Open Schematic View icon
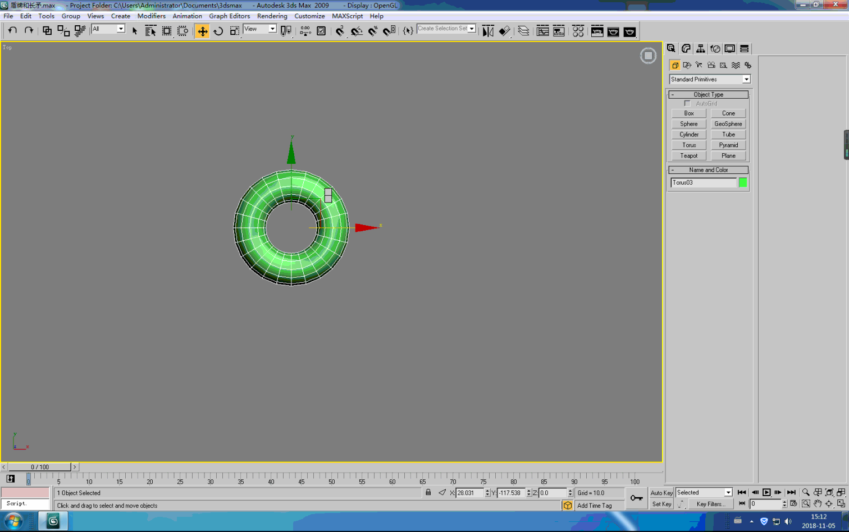The width and height of the screenshot is (849, 532). (559, 31)
